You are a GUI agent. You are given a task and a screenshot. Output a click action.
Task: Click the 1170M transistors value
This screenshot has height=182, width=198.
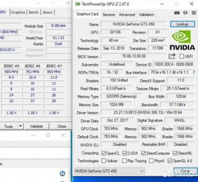tap(158, 48)
